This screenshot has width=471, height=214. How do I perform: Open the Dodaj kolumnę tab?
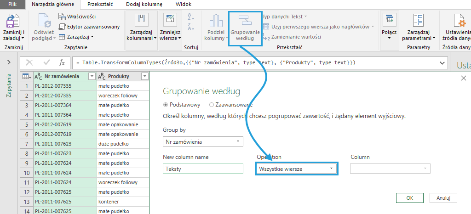tap(142, 4)
